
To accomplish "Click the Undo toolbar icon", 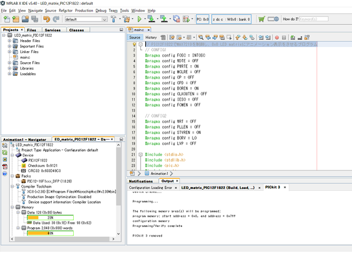I will 46,19.
